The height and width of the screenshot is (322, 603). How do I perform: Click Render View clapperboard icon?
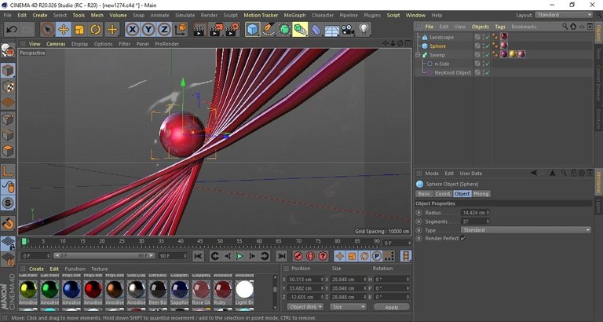click(199, 30)
